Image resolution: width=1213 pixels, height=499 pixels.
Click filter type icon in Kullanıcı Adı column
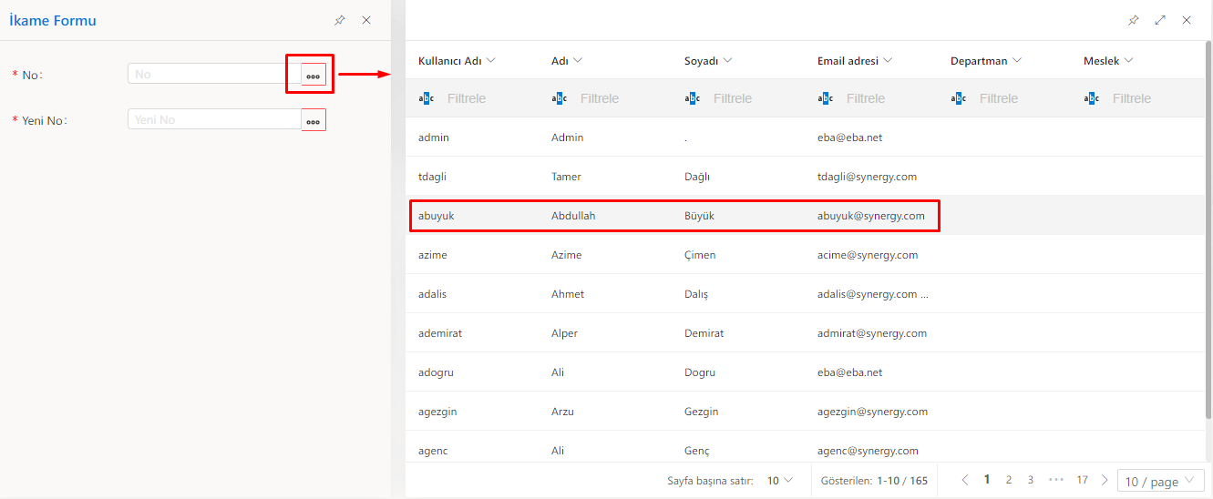point(426,98)
